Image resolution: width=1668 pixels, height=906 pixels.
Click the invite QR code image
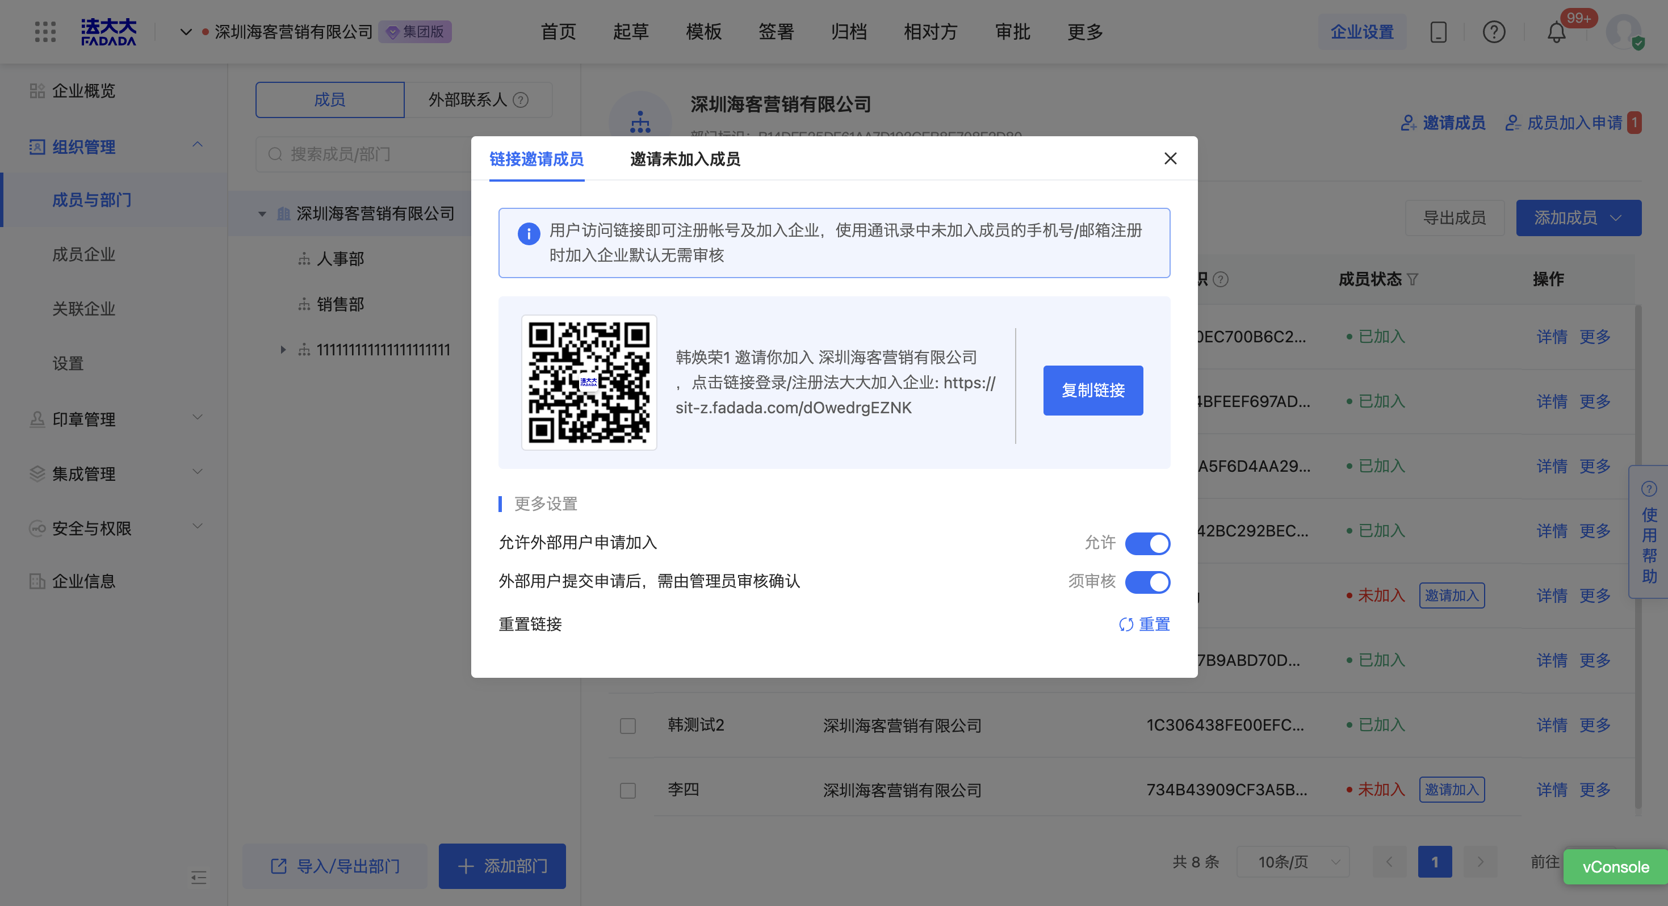[x=589, y=382]
